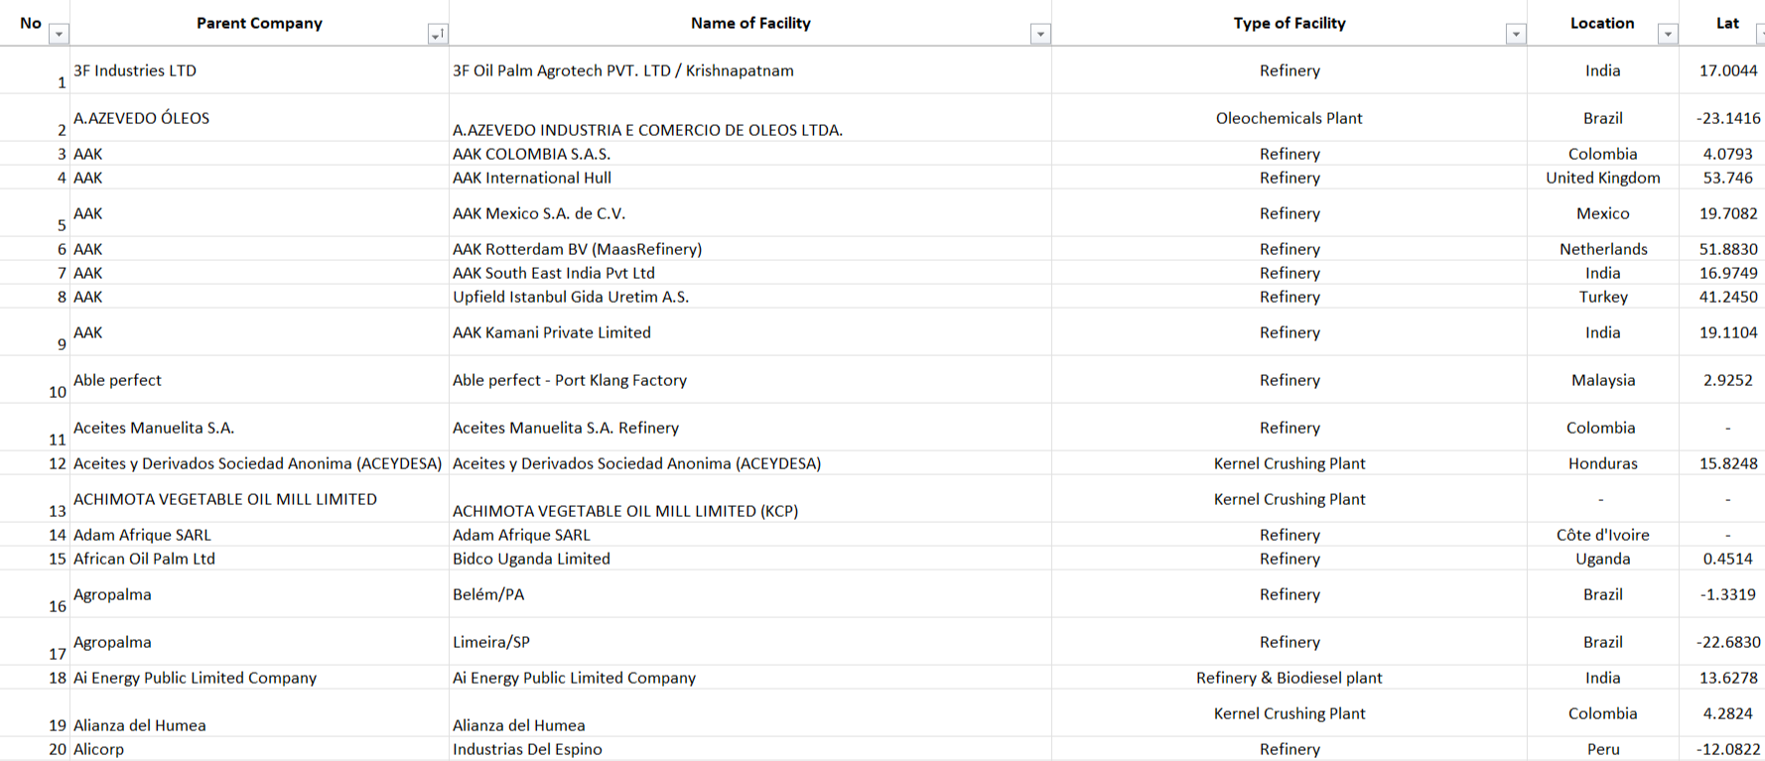
Task: Select the AAK South East India Pvt Ltd cell
Action: point(750,273)
